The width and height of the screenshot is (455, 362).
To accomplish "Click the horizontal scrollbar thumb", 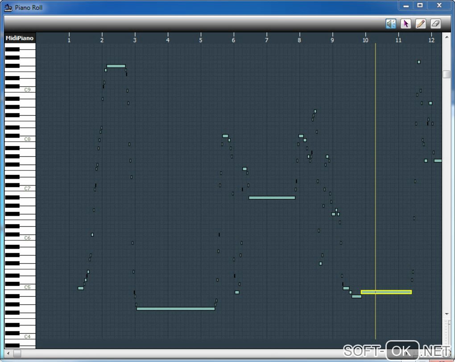I will (x=17, y=353).
